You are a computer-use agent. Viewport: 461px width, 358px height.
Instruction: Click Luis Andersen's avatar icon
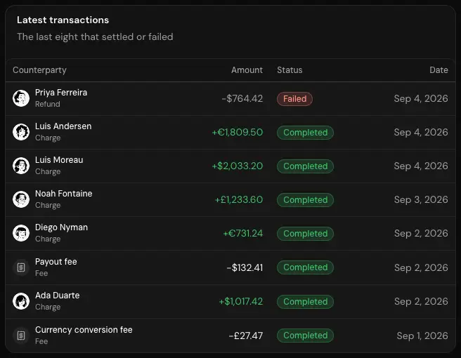click(21, 132)
